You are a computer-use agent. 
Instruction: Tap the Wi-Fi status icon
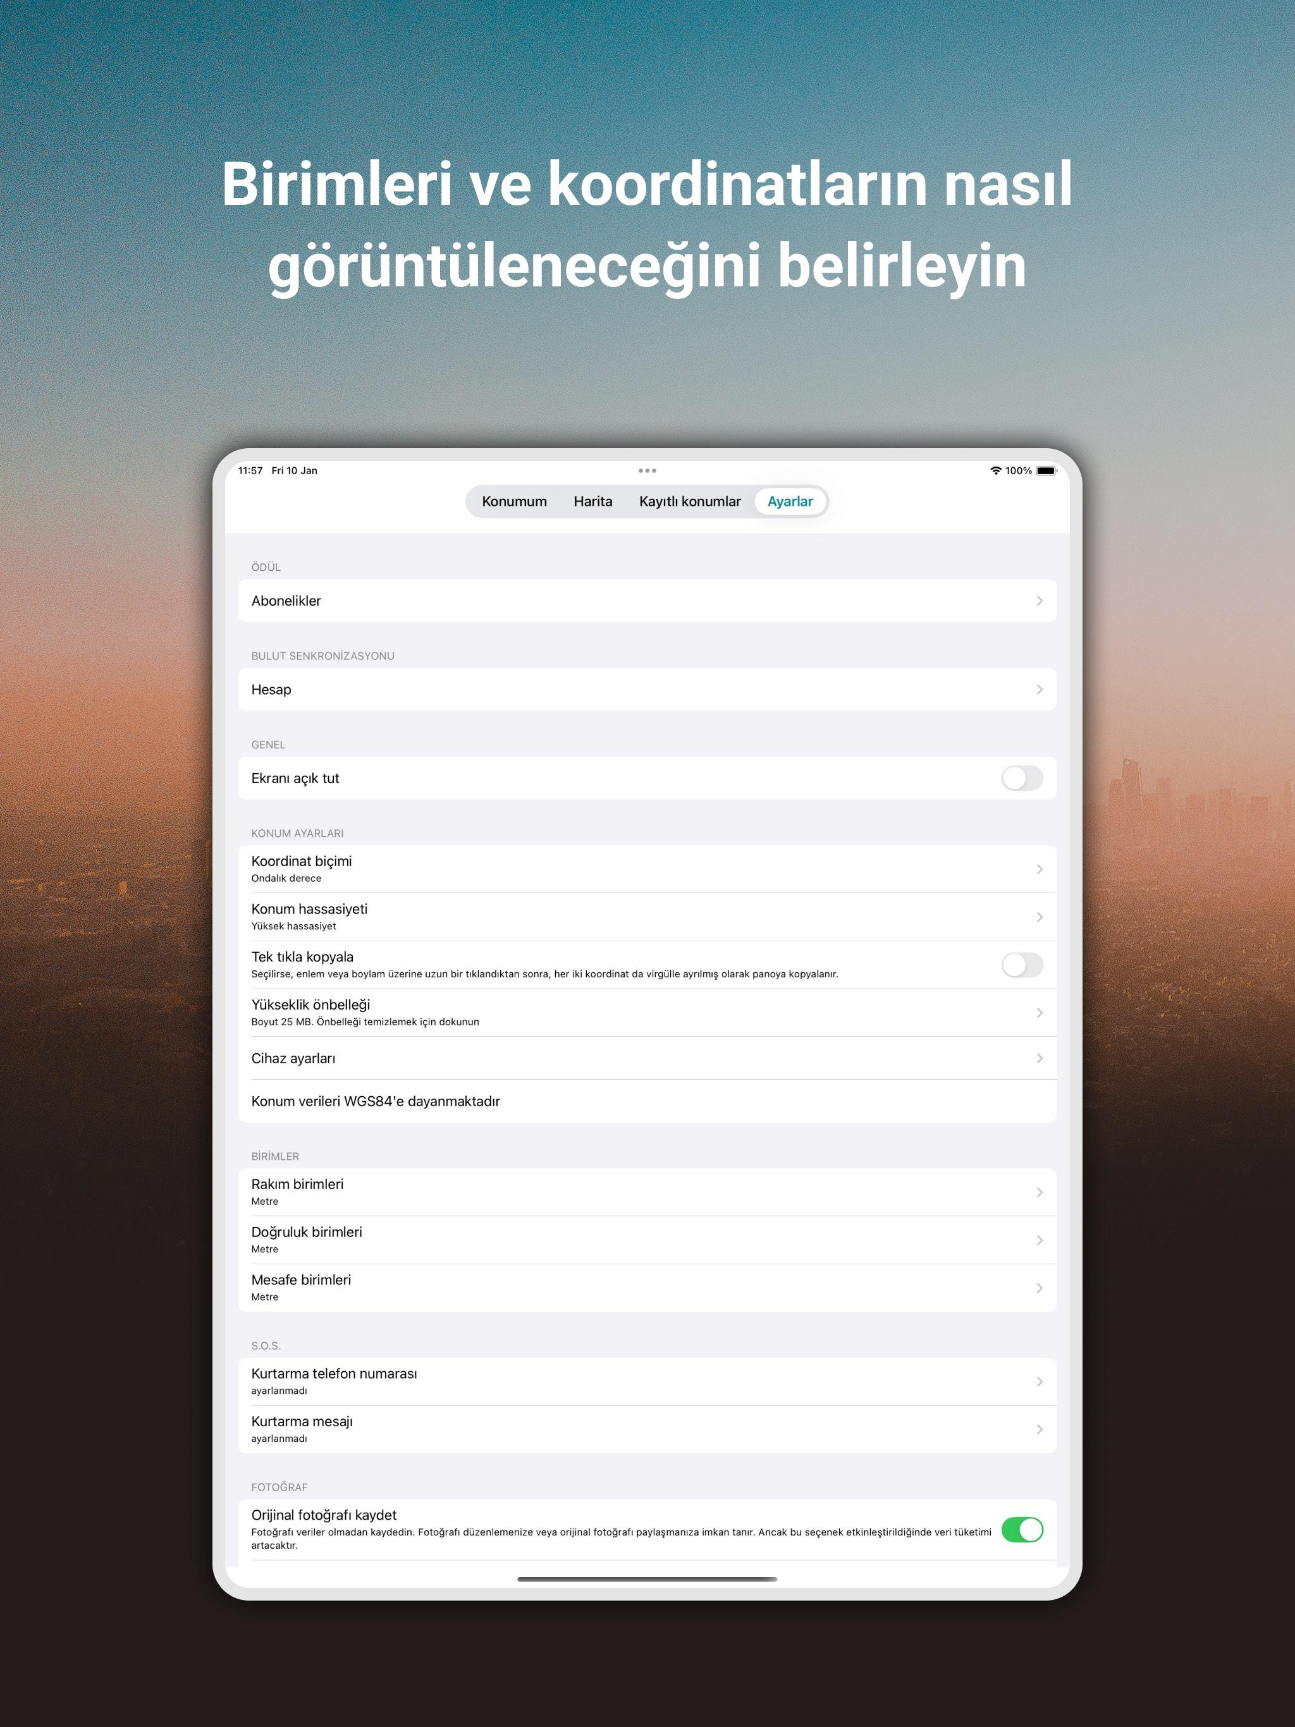[x=995, y=471]
